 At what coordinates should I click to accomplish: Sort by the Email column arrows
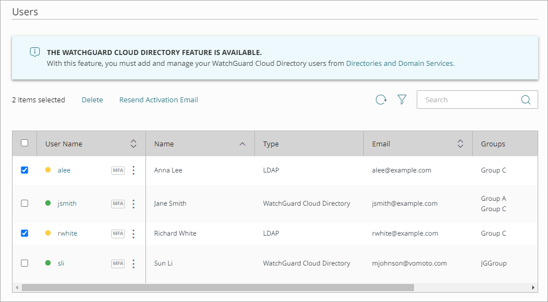click(460, 144)
